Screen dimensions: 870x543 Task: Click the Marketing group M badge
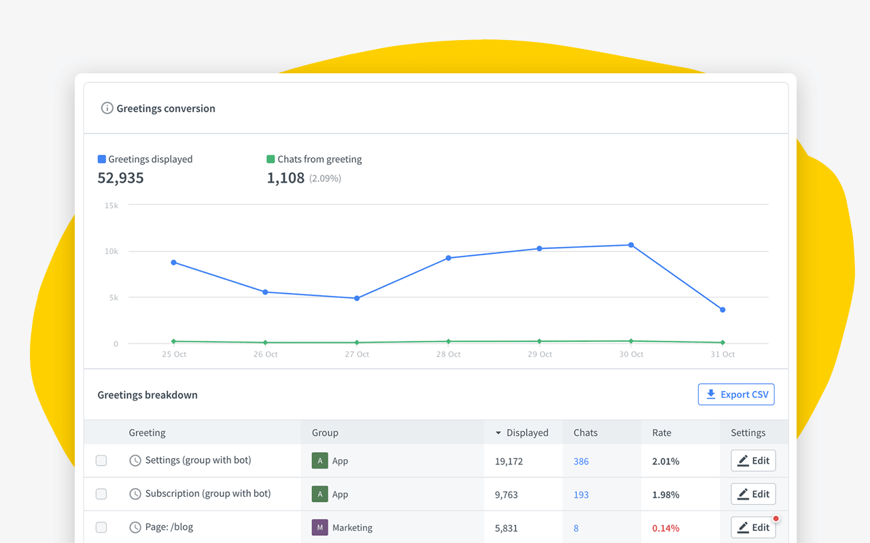pyautogui.click(x=320, y=527)
